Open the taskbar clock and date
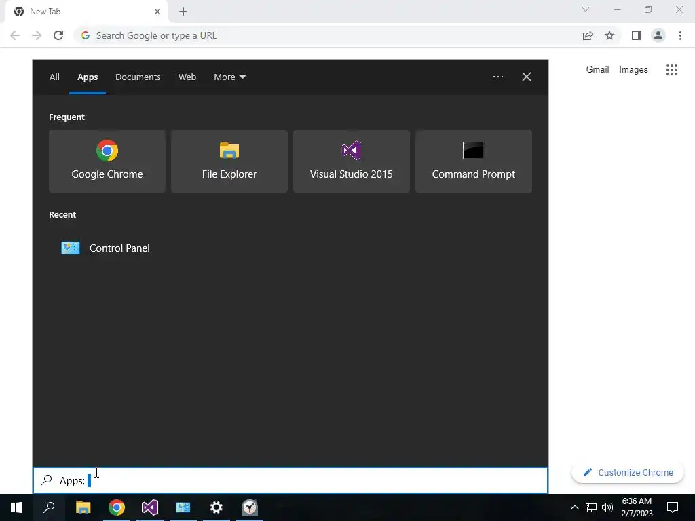Viewport: 695px width, 521px height. click(x=637, y=507)
